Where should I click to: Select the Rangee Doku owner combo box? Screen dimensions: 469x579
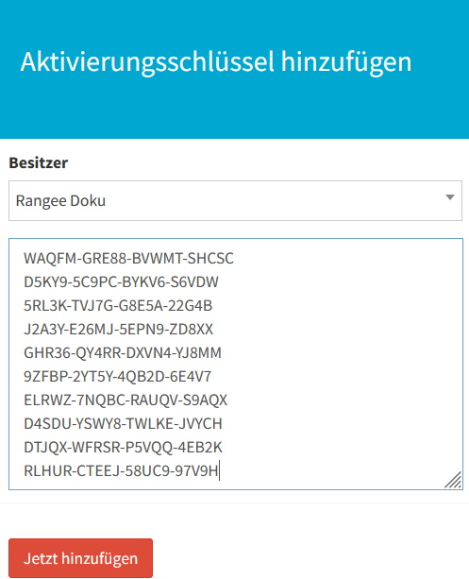tap(235, 201)
